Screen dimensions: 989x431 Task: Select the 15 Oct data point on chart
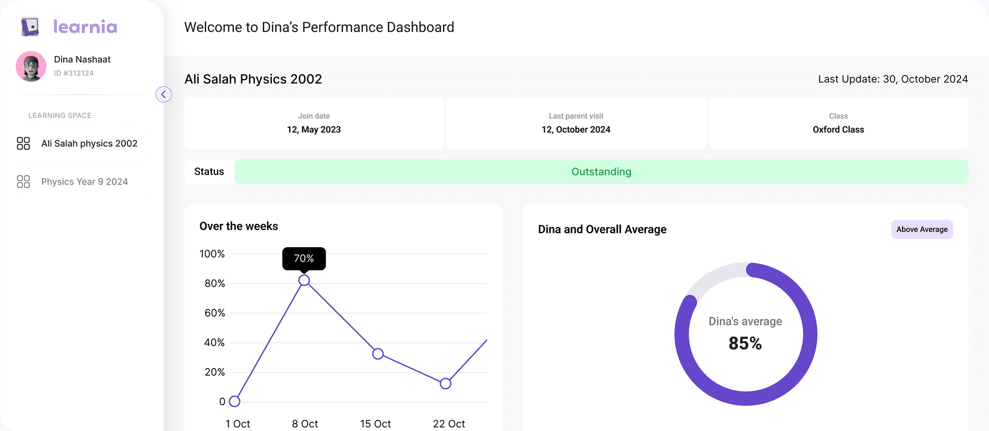click(x=378, y=354)
